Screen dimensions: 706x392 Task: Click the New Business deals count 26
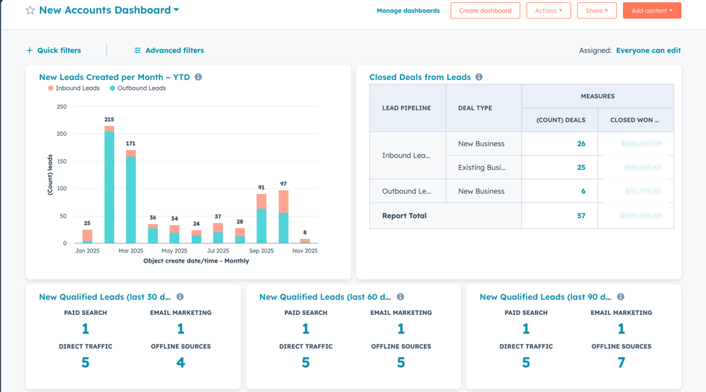(x=581, y=144)
